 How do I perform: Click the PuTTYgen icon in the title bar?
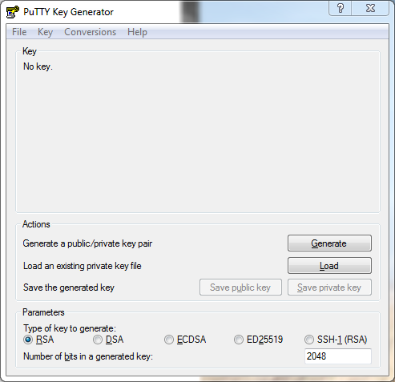12,12
